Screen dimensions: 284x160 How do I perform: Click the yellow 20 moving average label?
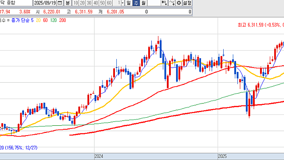tap(38, 20)
